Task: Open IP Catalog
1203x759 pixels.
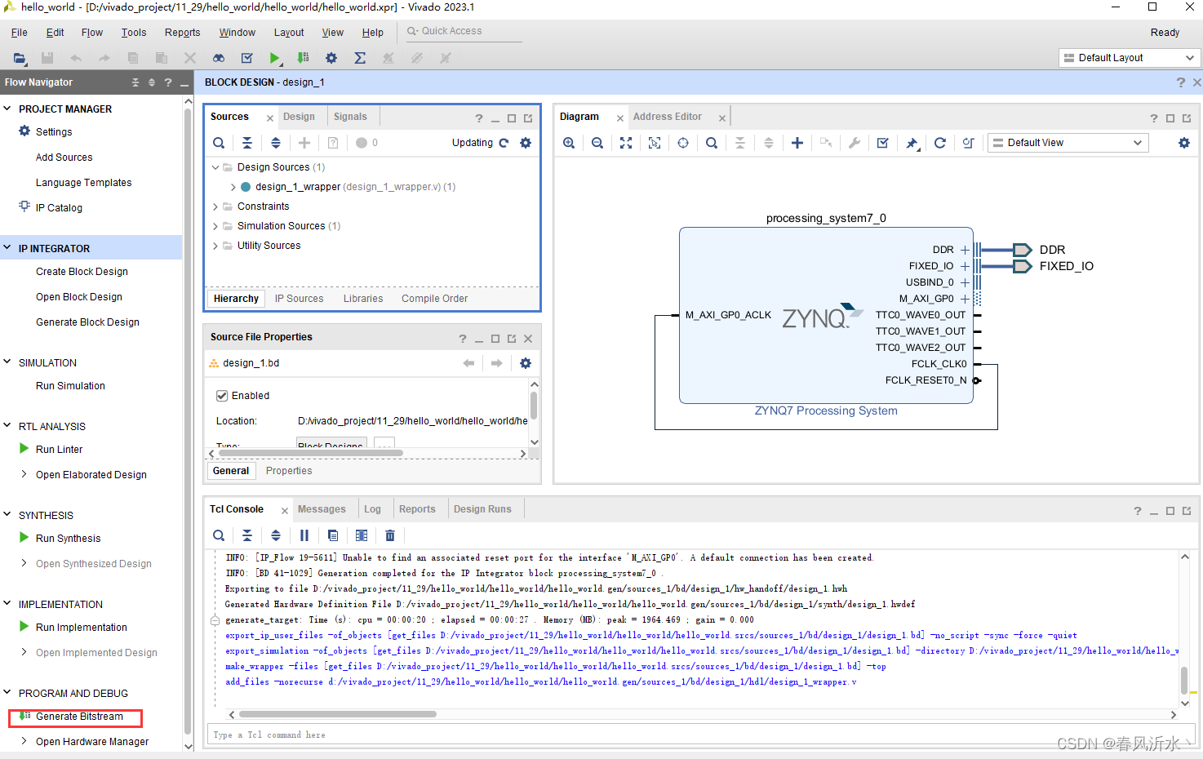Action: [x=59, y=208]
